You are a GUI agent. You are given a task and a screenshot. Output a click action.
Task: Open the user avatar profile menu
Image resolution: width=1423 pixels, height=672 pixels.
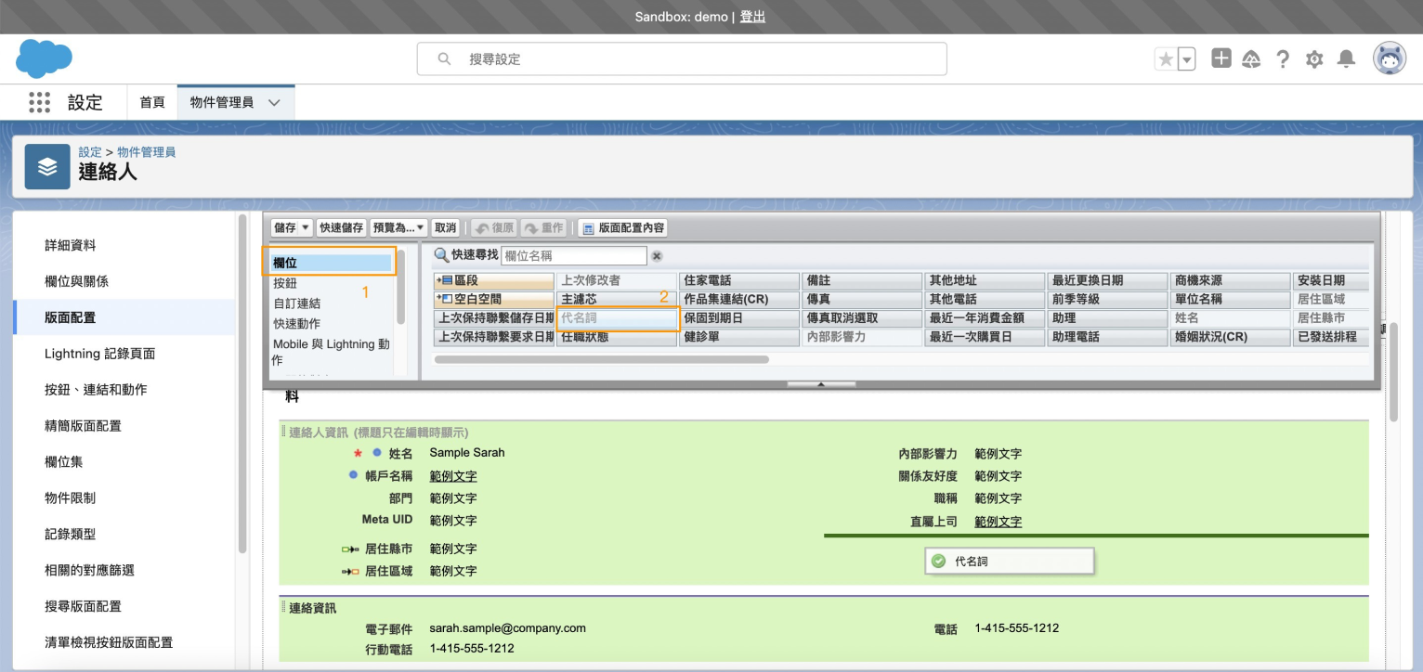pos(1390,59)
